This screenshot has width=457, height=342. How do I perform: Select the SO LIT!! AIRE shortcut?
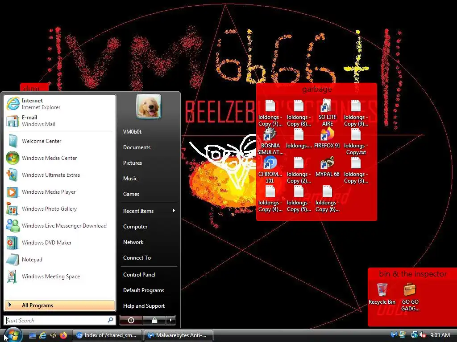coord(327,113)
